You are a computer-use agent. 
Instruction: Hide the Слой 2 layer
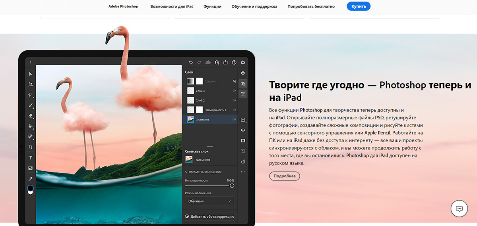tap(234, 100)
